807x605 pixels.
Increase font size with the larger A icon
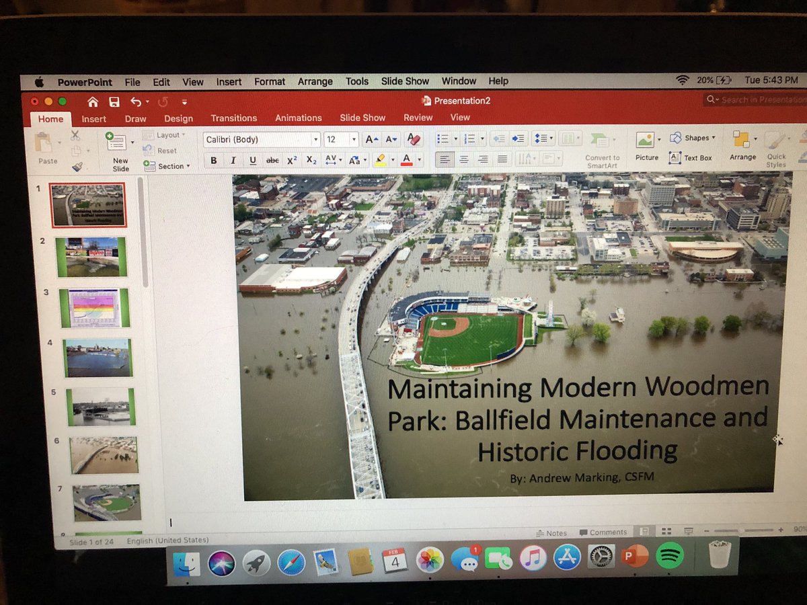(372, 139)
